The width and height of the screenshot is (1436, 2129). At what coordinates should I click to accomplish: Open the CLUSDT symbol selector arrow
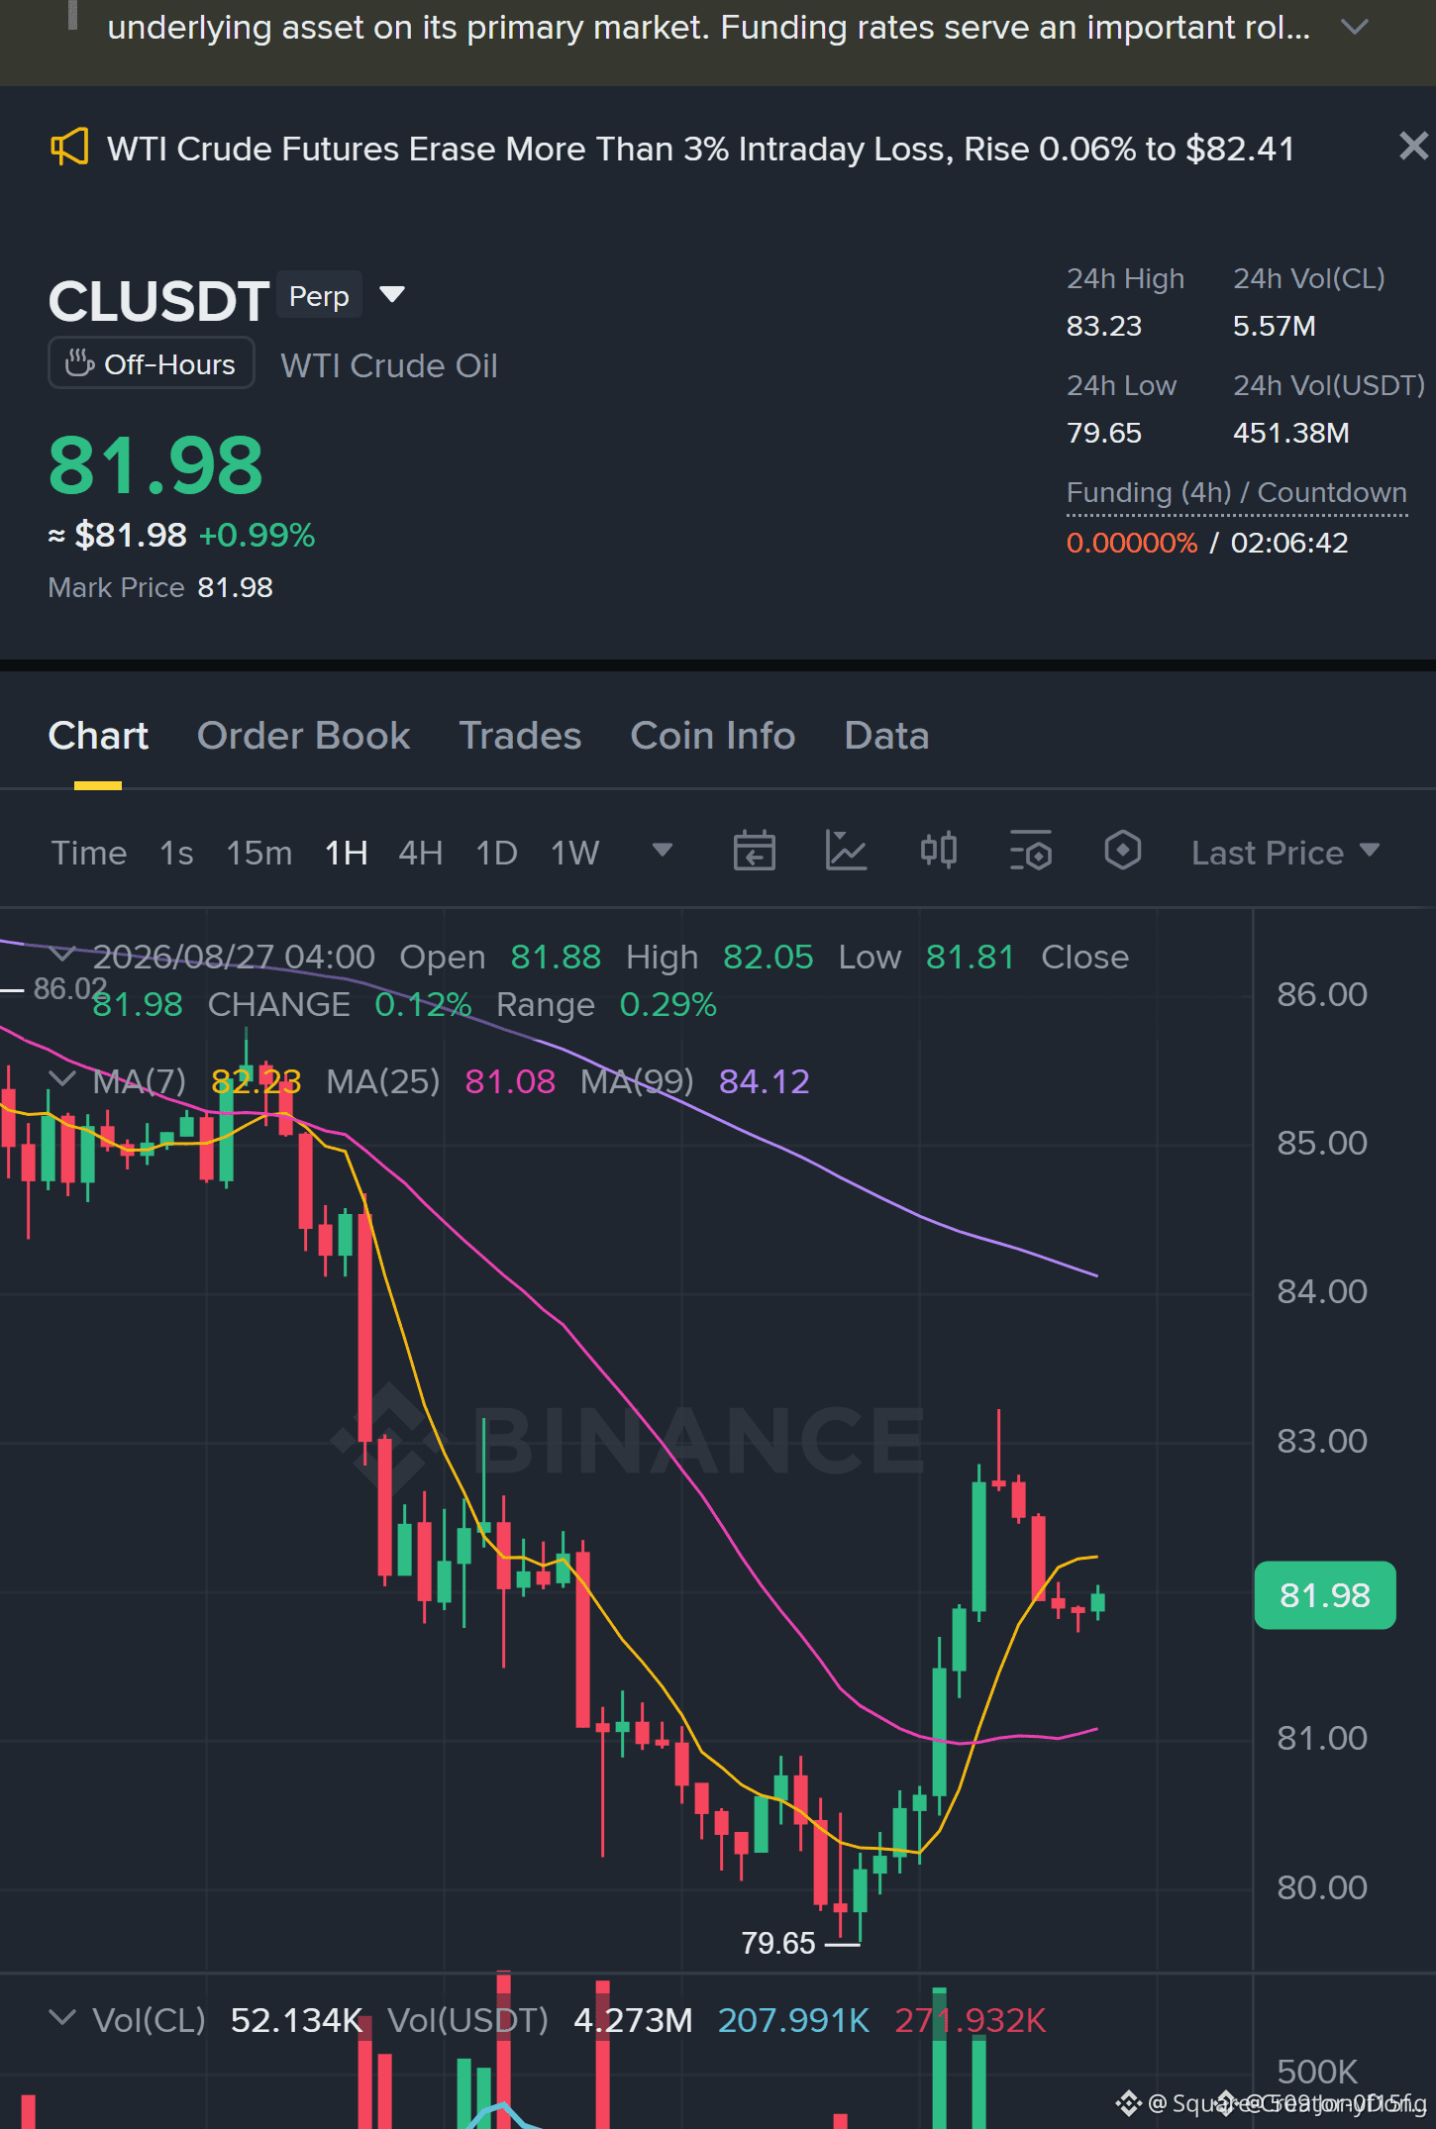pyautogui.click(x=392, y=294)
